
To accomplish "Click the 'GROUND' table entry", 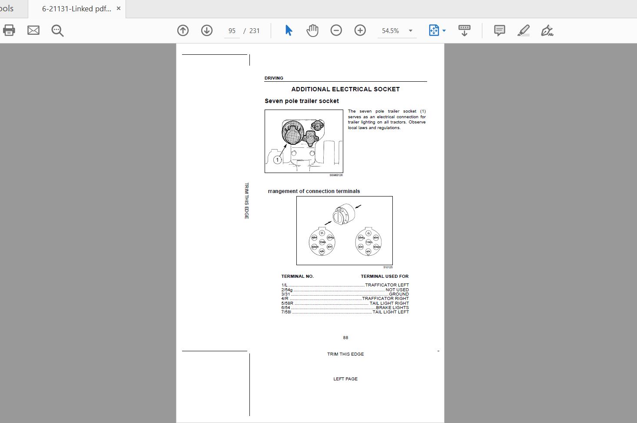I will click(399, 294).
